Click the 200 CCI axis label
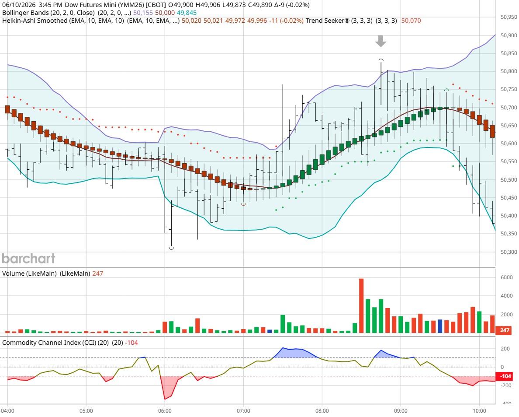This screenshot has height=417, width=519. click(x=505, y=349)
